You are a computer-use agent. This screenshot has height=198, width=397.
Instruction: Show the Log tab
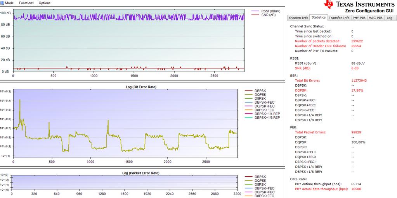[389, 18]
